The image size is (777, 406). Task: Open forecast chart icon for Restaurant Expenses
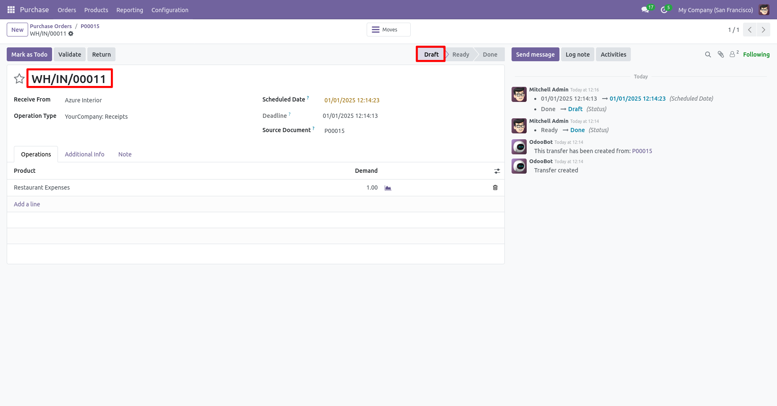point(388,188)
